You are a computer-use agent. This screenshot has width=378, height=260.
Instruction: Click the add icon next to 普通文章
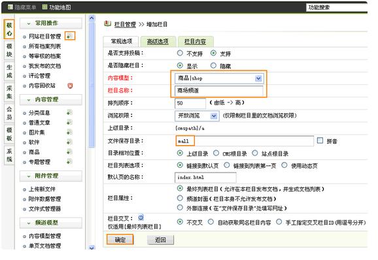69,123
